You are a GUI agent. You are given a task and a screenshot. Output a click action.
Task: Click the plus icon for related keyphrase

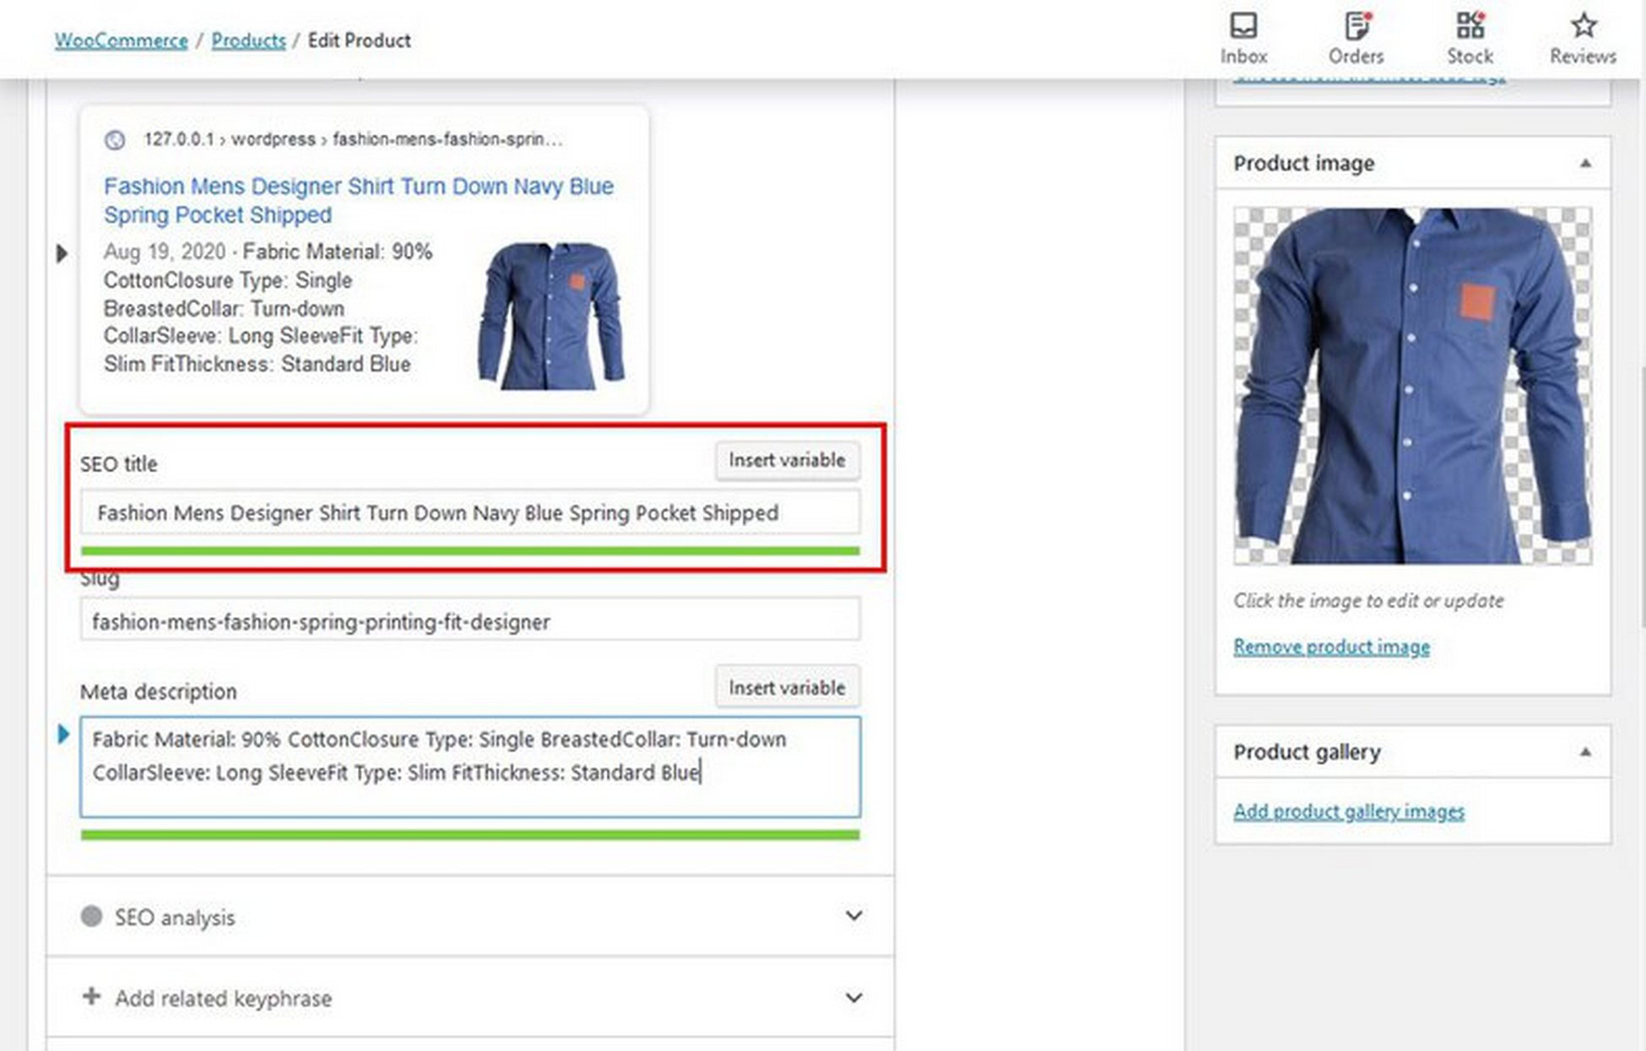pos(91,997)
